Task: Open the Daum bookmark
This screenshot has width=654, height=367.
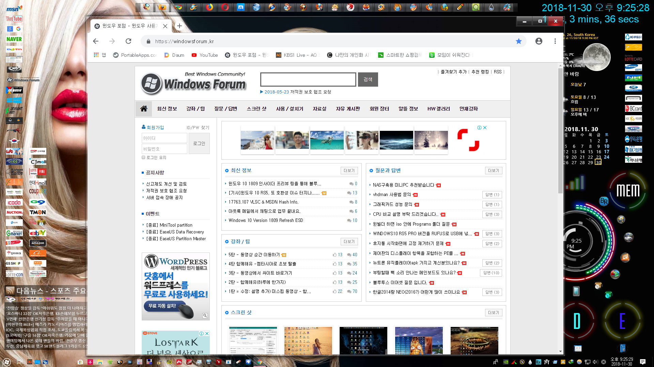Action: pos(174,55)
